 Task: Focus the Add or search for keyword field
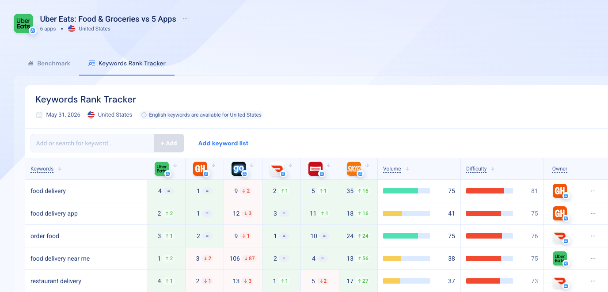[x=92, y=143]
